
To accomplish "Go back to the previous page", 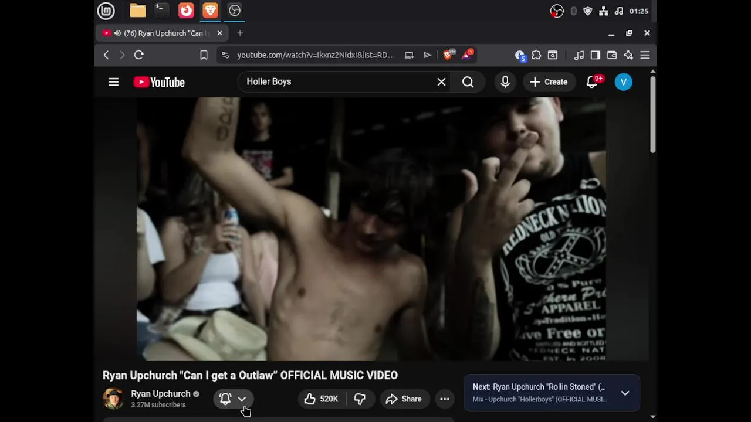I will 106,55.
